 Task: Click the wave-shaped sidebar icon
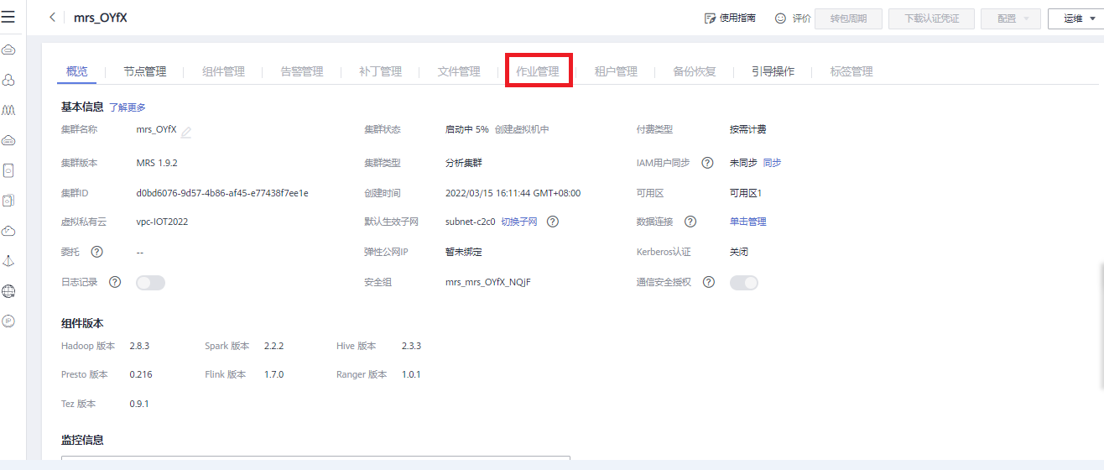coord(8,110)
